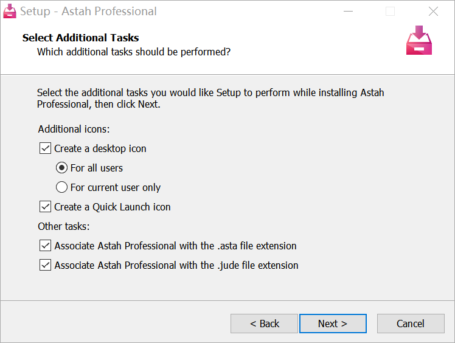Click the Astah installer icon in title bar
455x343 pixels.
[9, 11]
